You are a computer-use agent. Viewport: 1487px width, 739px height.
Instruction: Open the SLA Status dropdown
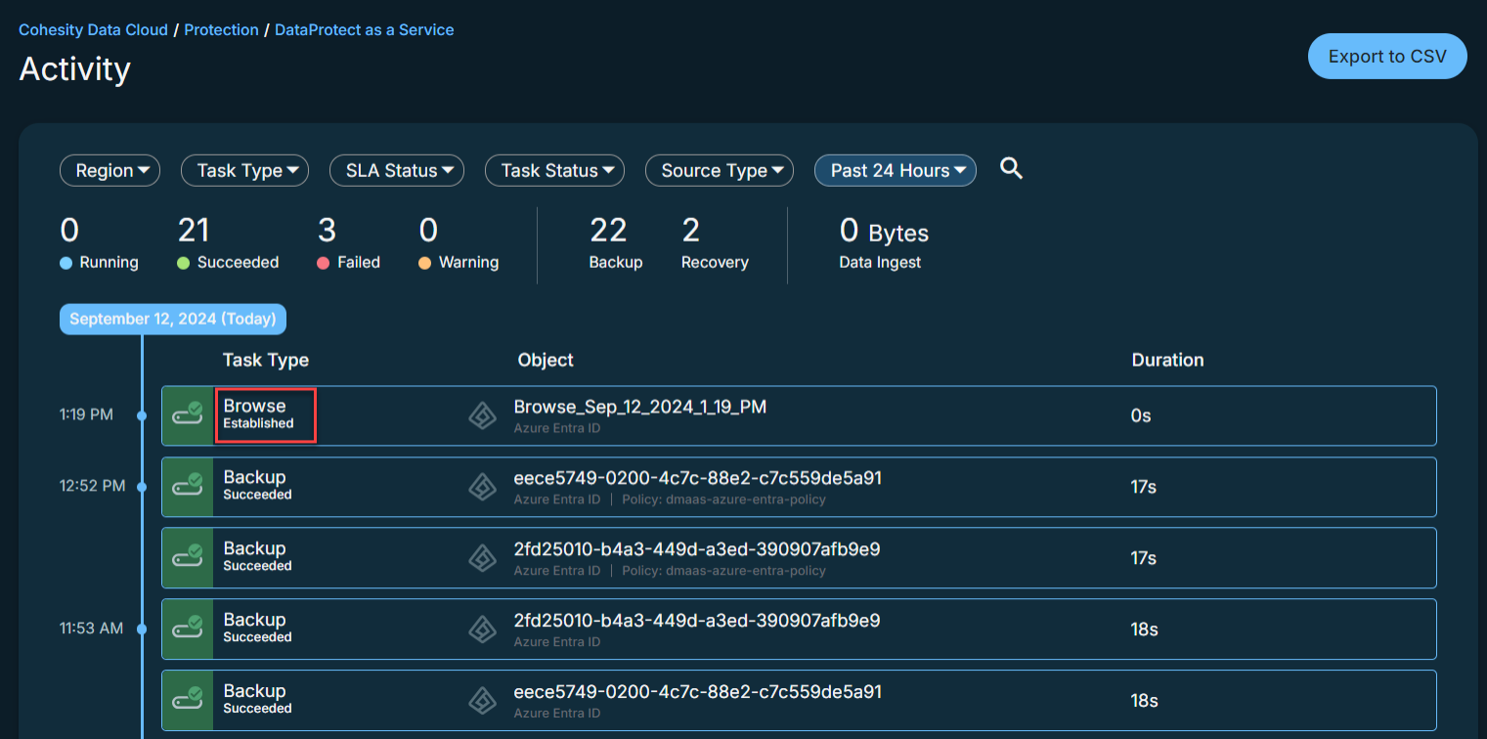click(x=396, y=170)
